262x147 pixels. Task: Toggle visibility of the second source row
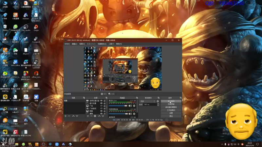101,103
